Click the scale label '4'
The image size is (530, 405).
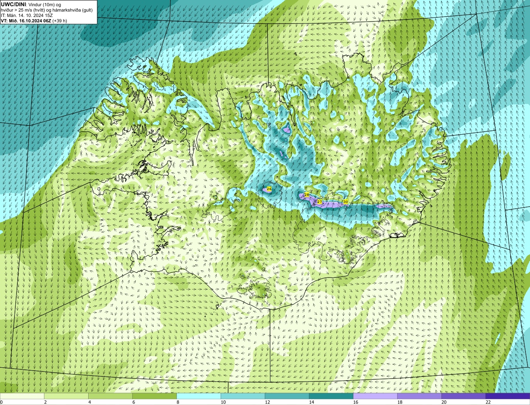89,402
